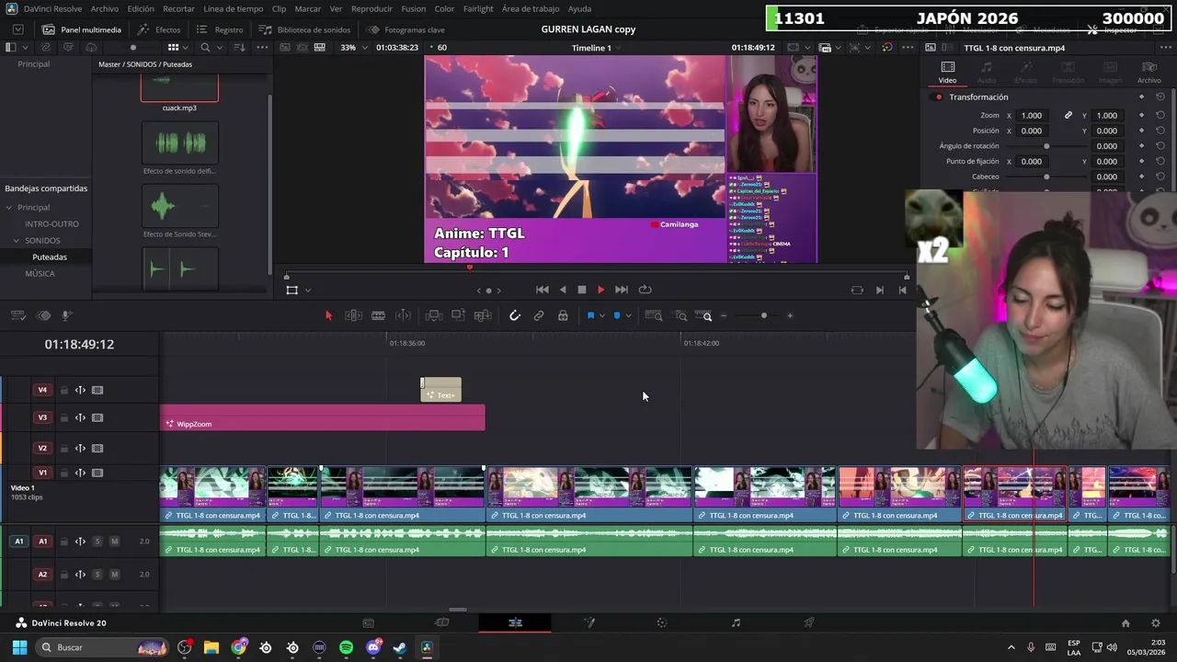Click the full extent zoom icon
This screenshot has height=662, width=1177.
[x=654, y=315]
